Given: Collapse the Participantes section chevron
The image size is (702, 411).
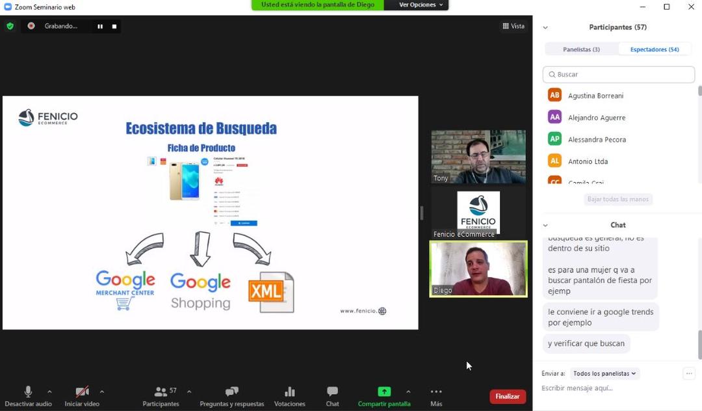Looking at the screenshot, I should 545,27.
